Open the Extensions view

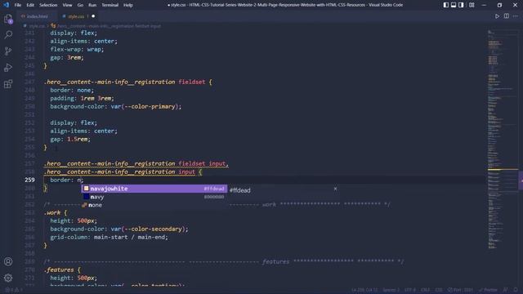point(8,83)
